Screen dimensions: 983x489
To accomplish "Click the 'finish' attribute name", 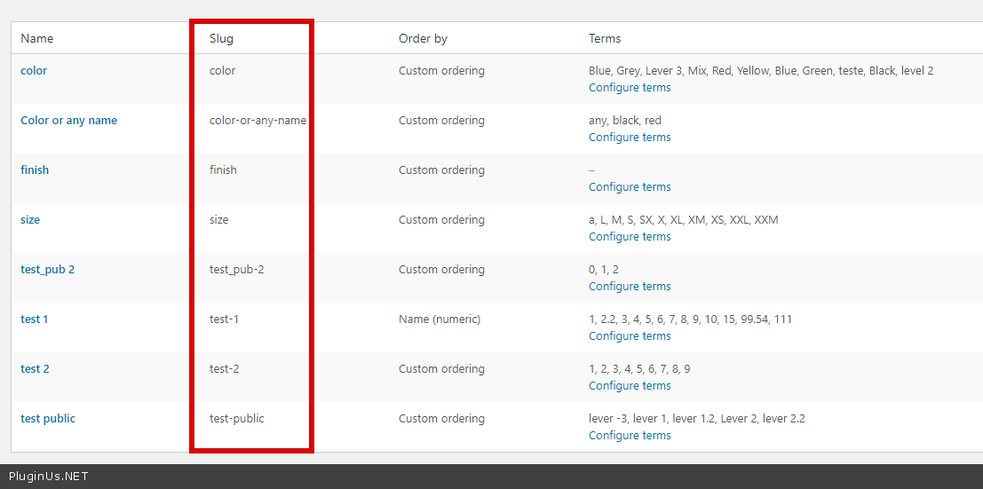I will [35, 170].
